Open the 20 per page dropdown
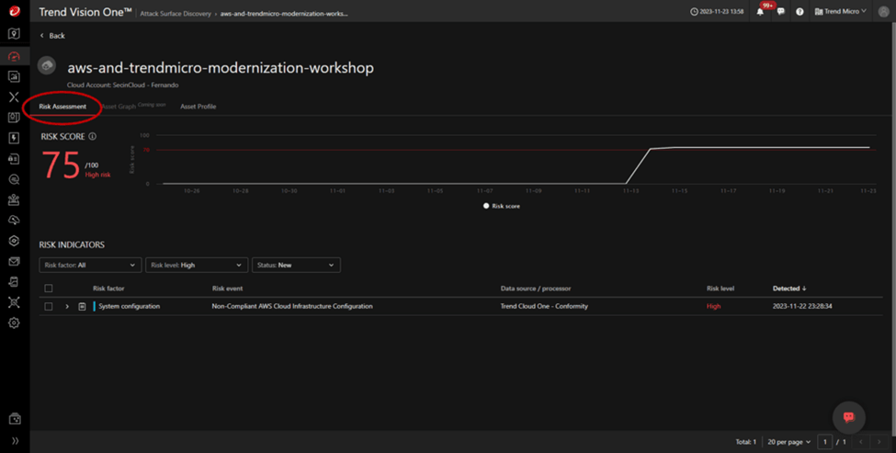Screen dimensions: 896x453 (x=788, y=442)
